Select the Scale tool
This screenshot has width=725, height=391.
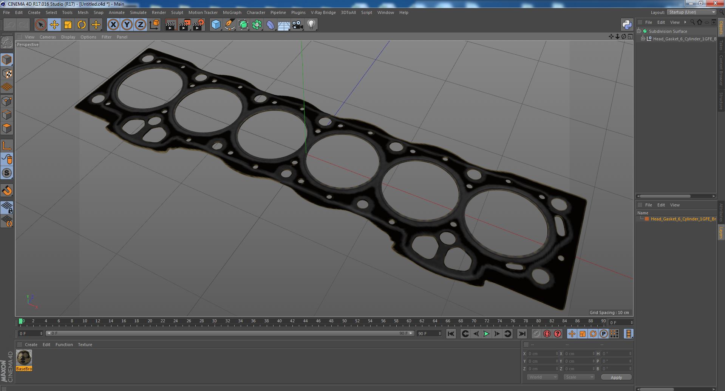(x=68, y=25)
